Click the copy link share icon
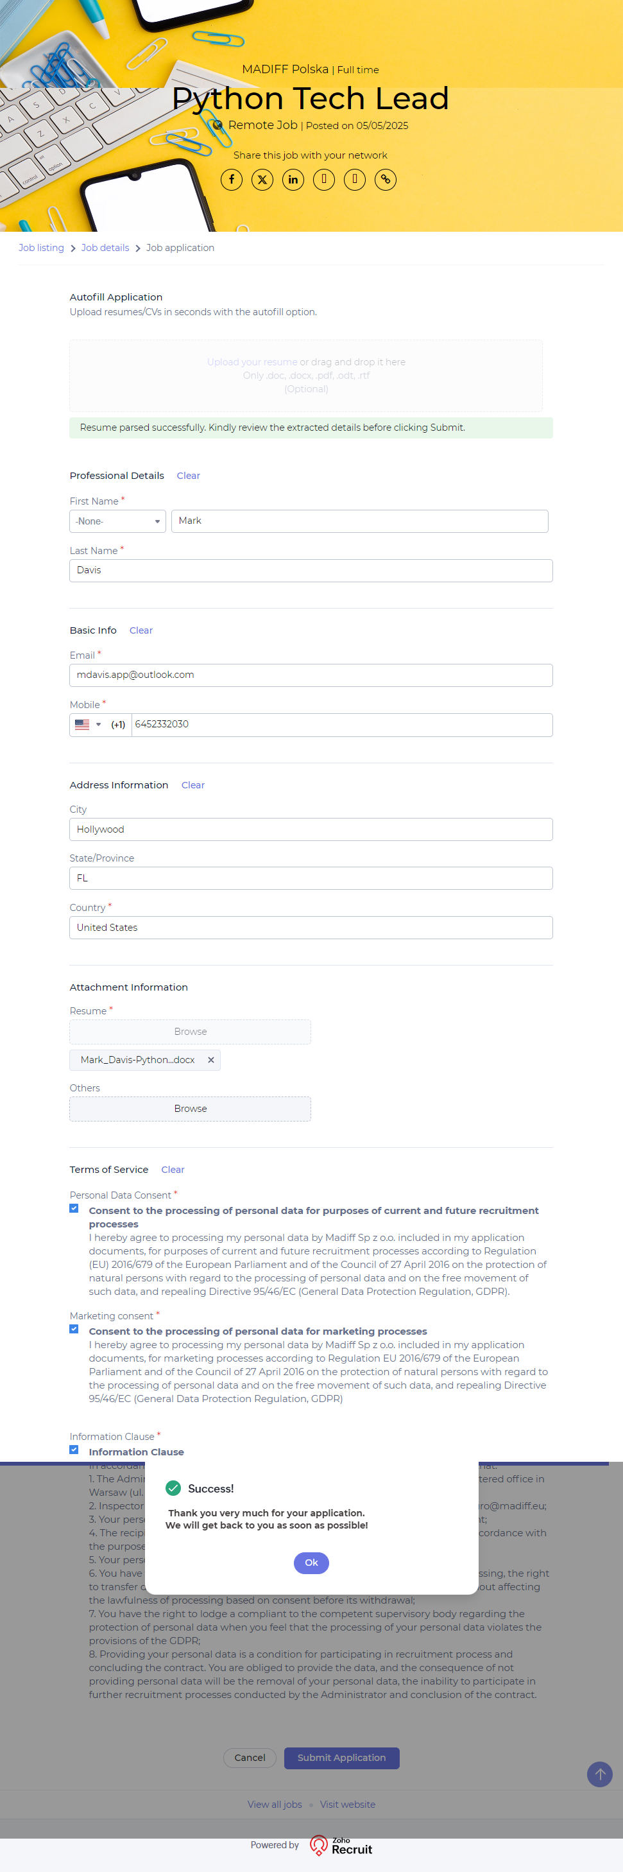This screenshot has height=1872, width=623. (386, 180)
